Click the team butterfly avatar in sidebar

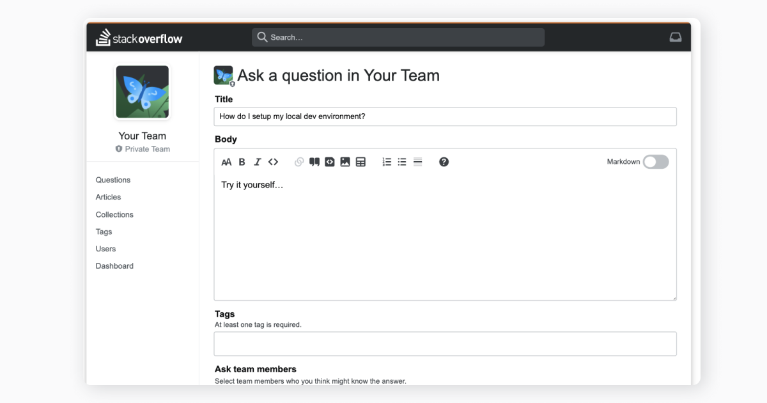click(143, 91)
